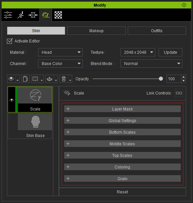Open the Blend Mode dropdown set to Normal

click(151, 64)
